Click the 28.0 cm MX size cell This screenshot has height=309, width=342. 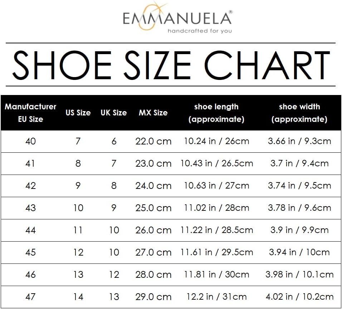153,275
